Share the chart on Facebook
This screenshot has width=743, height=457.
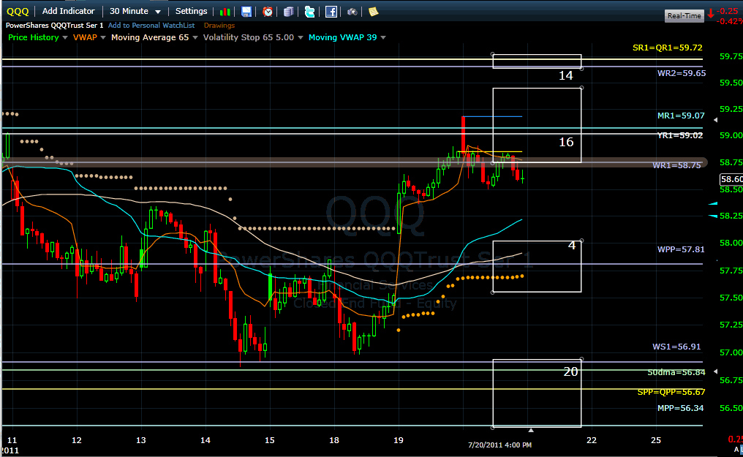coord(331,12)
